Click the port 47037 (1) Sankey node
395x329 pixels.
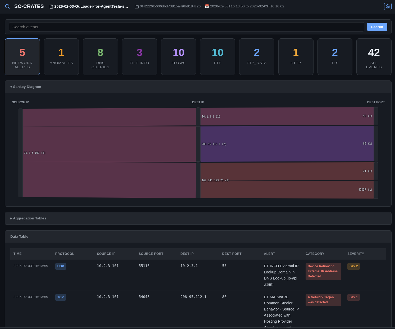click(376, 190)
